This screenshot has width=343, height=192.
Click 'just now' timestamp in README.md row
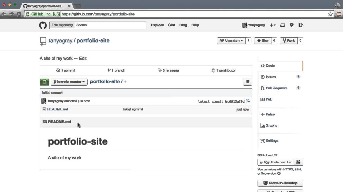click(x=243, y=109)
